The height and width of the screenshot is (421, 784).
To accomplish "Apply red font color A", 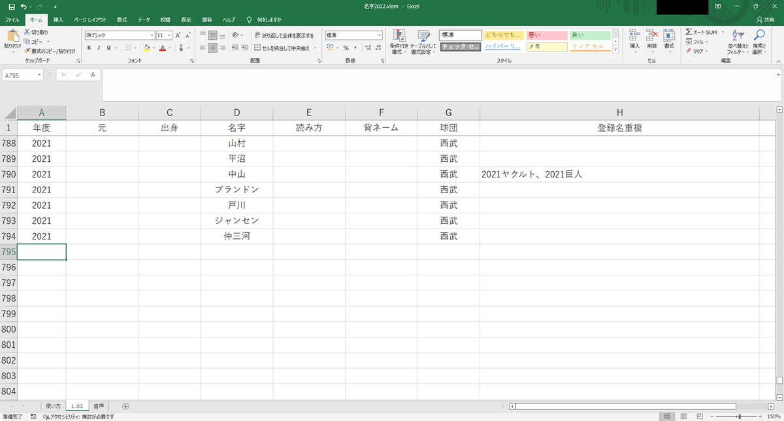I will coord(162,48).
